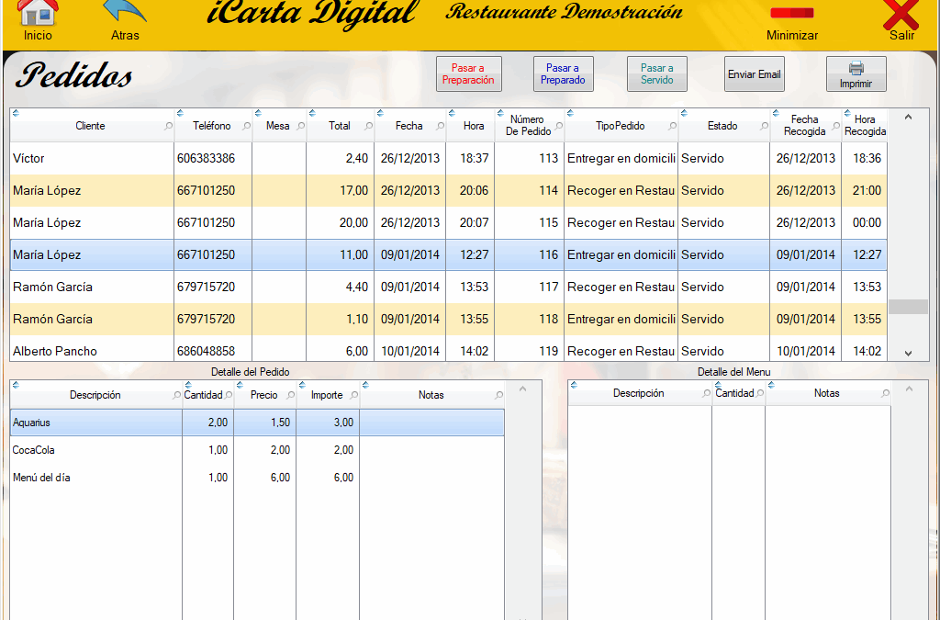The height and width of the screenshot is (620, 940).
Task: Click Pasar a Preparado button
Action: [563, 74]
